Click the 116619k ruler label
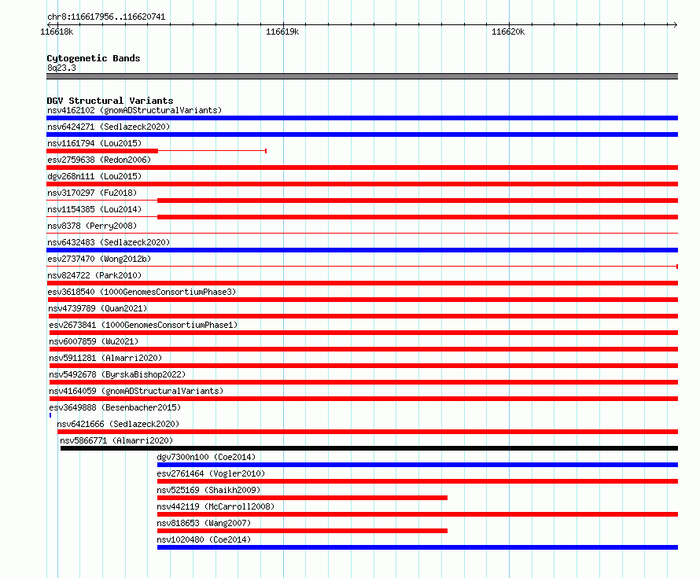 pyautogui.click(x=282, y=31)
